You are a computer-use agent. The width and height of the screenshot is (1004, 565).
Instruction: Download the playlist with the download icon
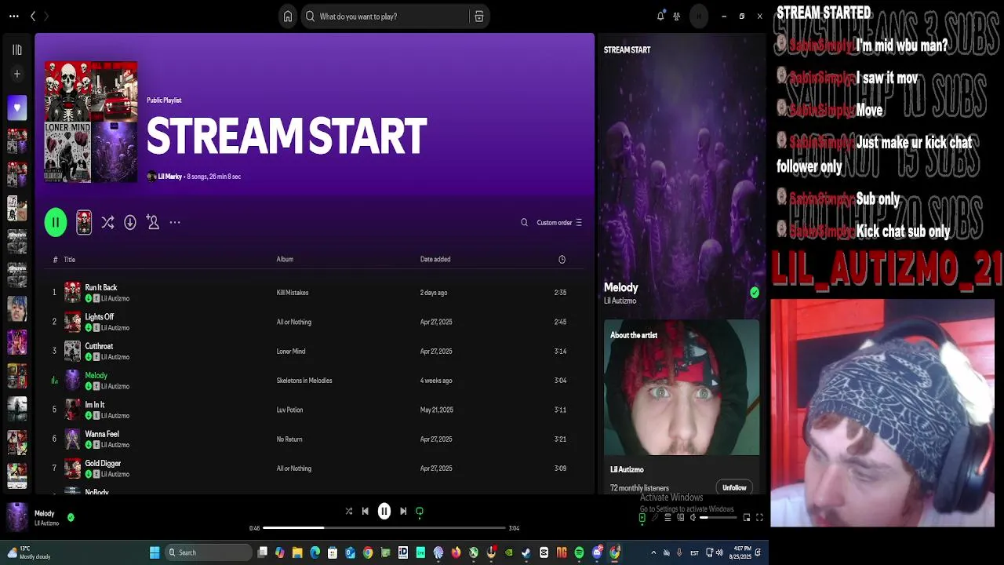(x=130, y=223)
